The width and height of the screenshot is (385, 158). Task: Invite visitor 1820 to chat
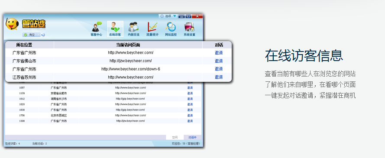pos(190,104)
